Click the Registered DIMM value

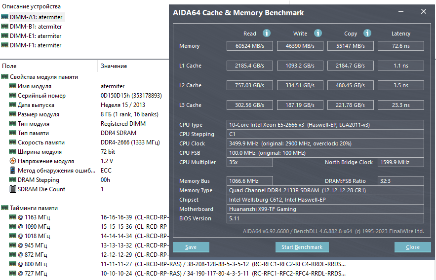click(123, 124)
